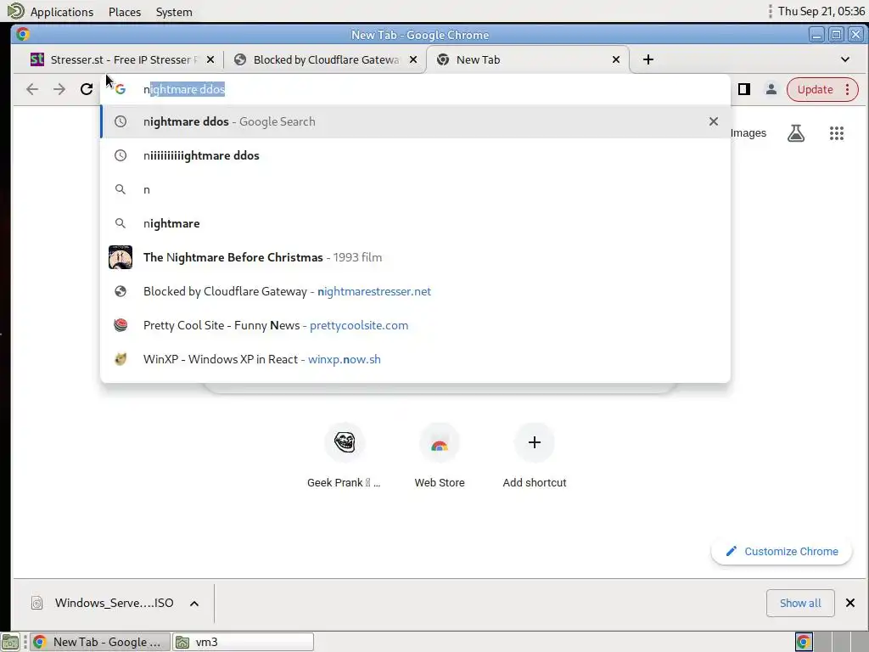Expand the Windows_Serve ISO download options arrow

click(194, 604)
